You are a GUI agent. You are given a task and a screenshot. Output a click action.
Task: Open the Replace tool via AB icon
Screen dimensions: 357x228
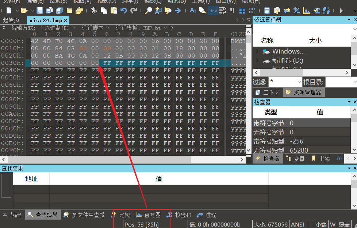tap(158, 10)
